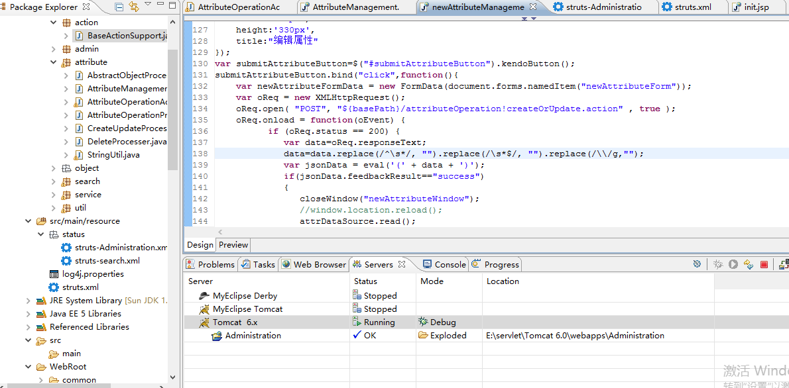Select struts.xml in Package Explorer
Screen dimensions: 789x388
click(74, 287)
